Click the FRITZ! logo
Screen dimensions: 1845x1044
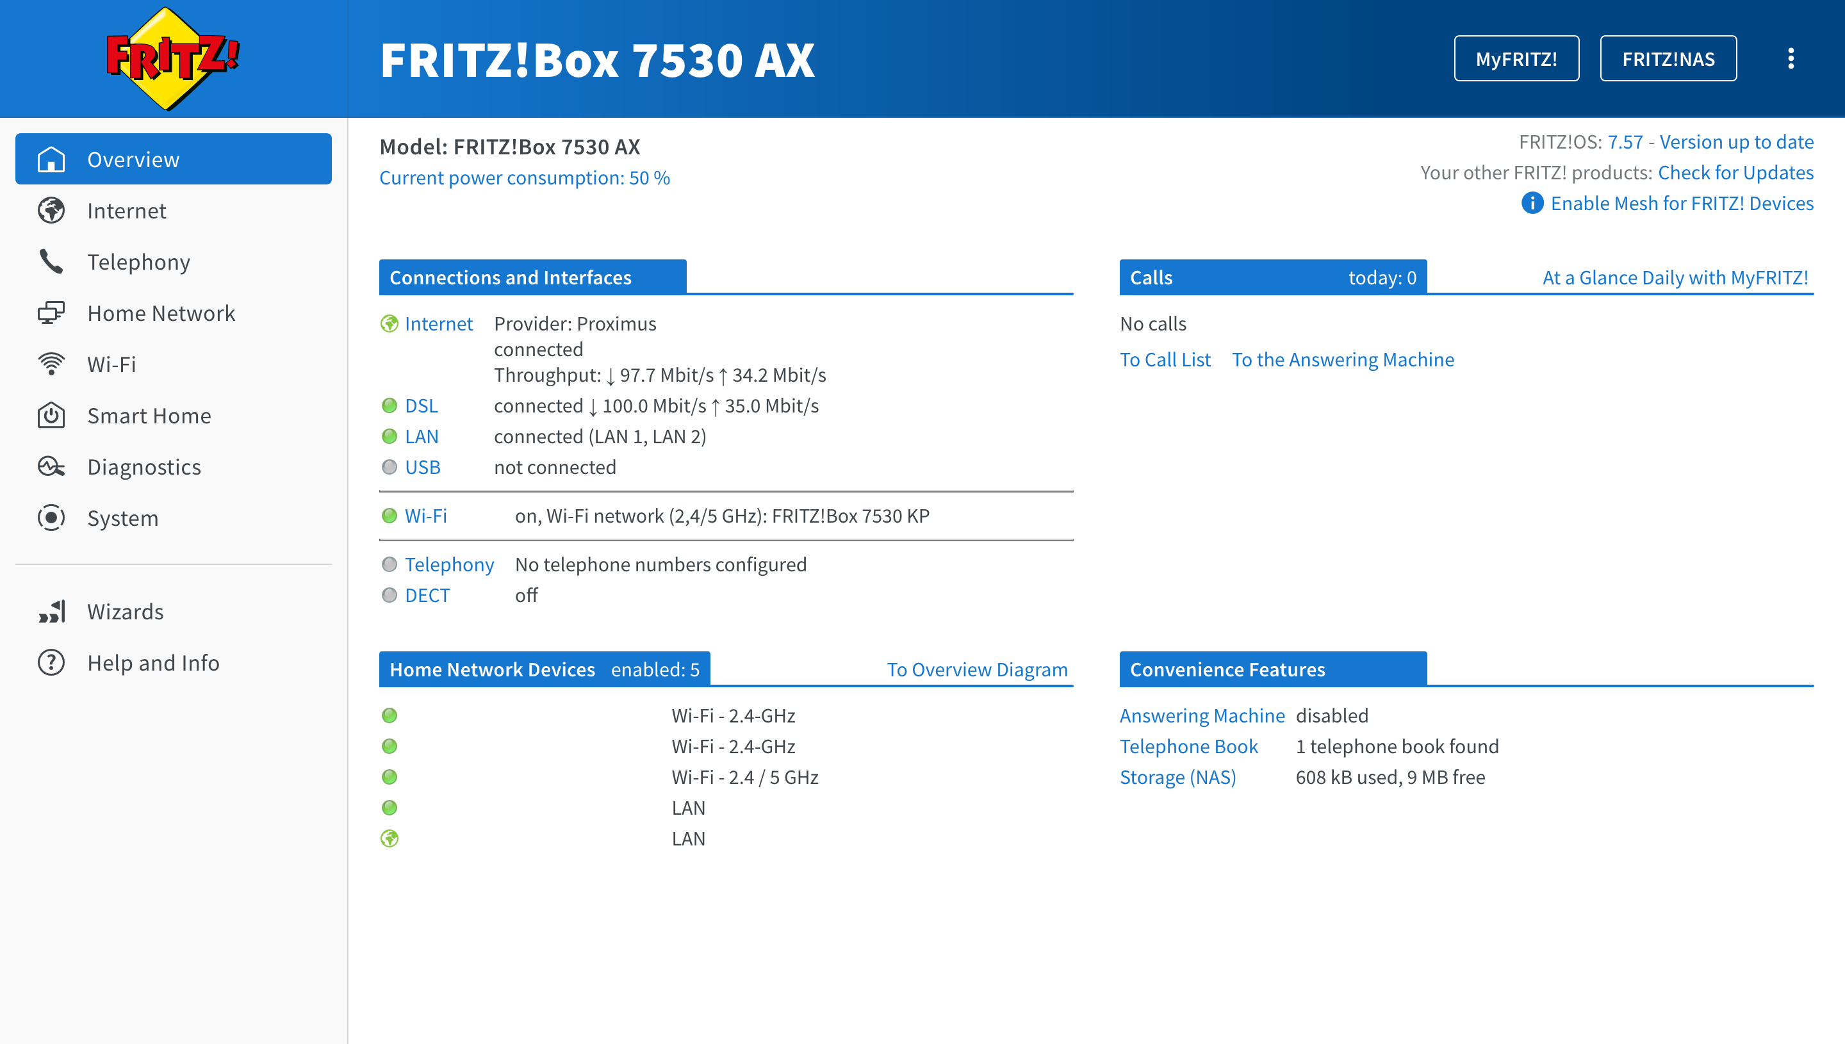172,59
